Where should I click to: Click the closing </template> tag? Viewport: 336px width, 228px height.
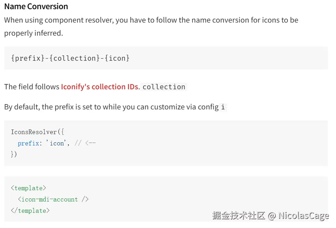[30, 211]
